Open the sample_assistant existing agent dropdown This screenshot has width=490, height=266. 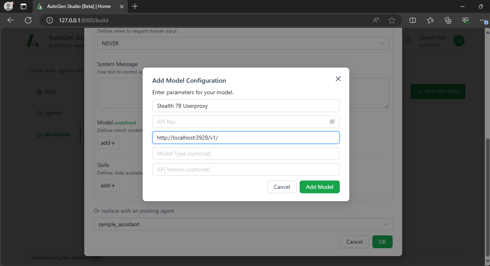[243, 224]
